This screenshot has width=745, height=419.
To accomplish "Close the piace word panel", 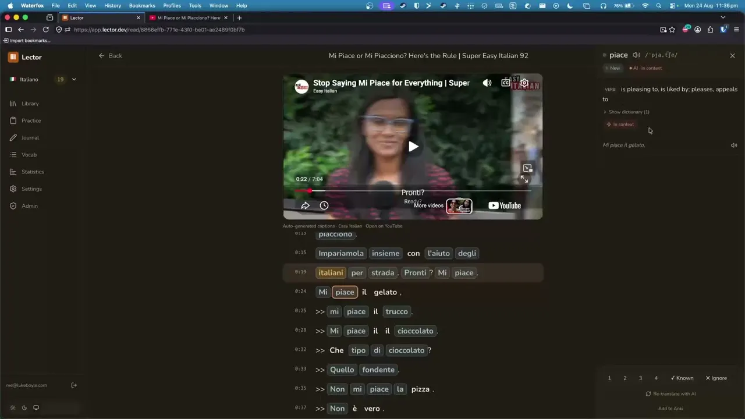I will click(x=732, y=56).
